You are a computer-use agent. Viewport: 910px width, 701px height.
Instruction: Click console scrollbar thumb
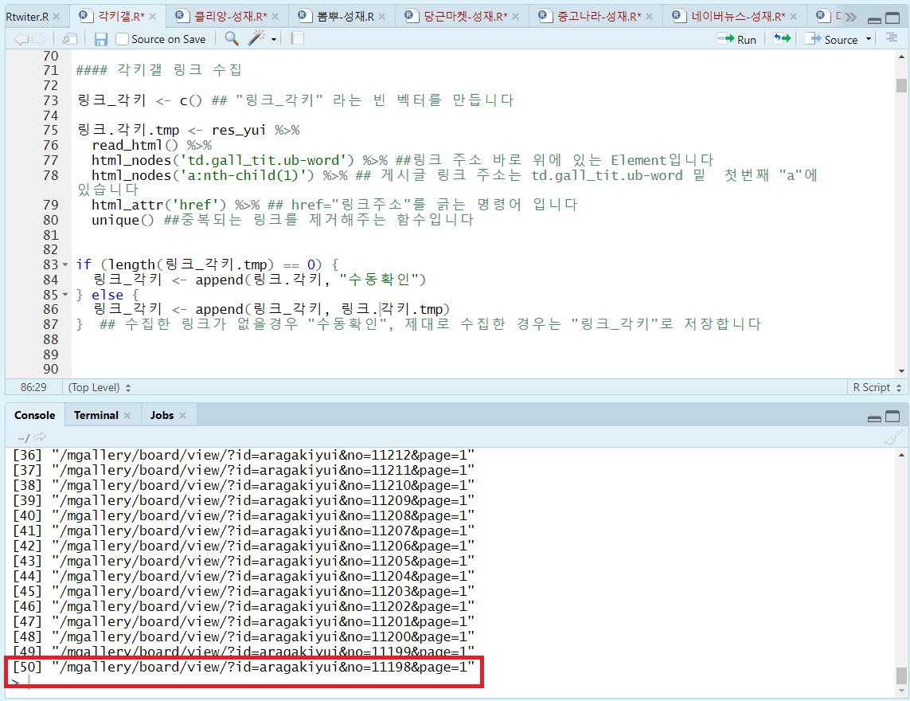point(900,676)
